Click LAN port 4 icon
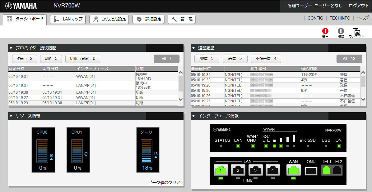 point(273,170)
